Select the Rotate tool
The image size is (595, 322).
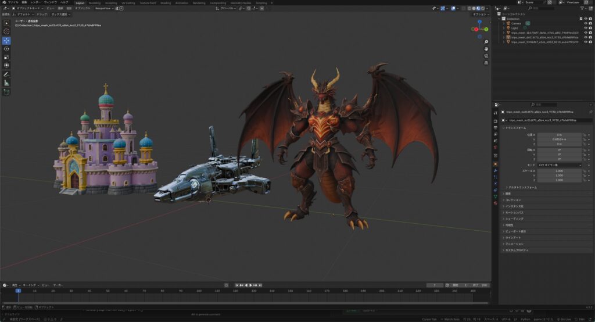[x=7, y=49]
